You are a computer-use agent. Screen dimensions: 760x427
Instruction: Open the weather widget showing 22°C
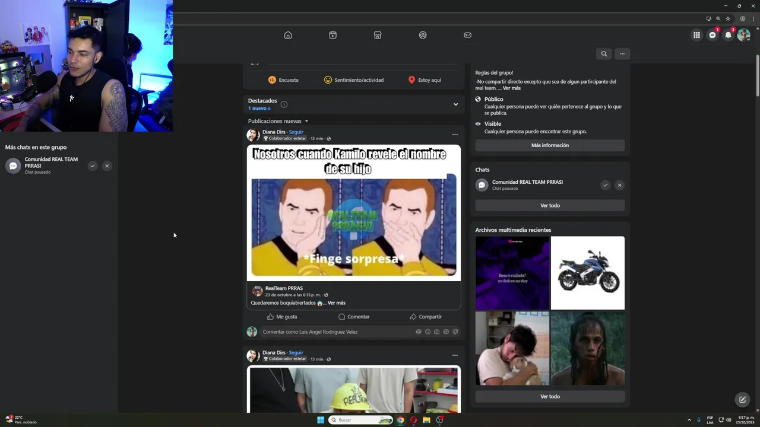pyautogui.click(x=21, y=420)
